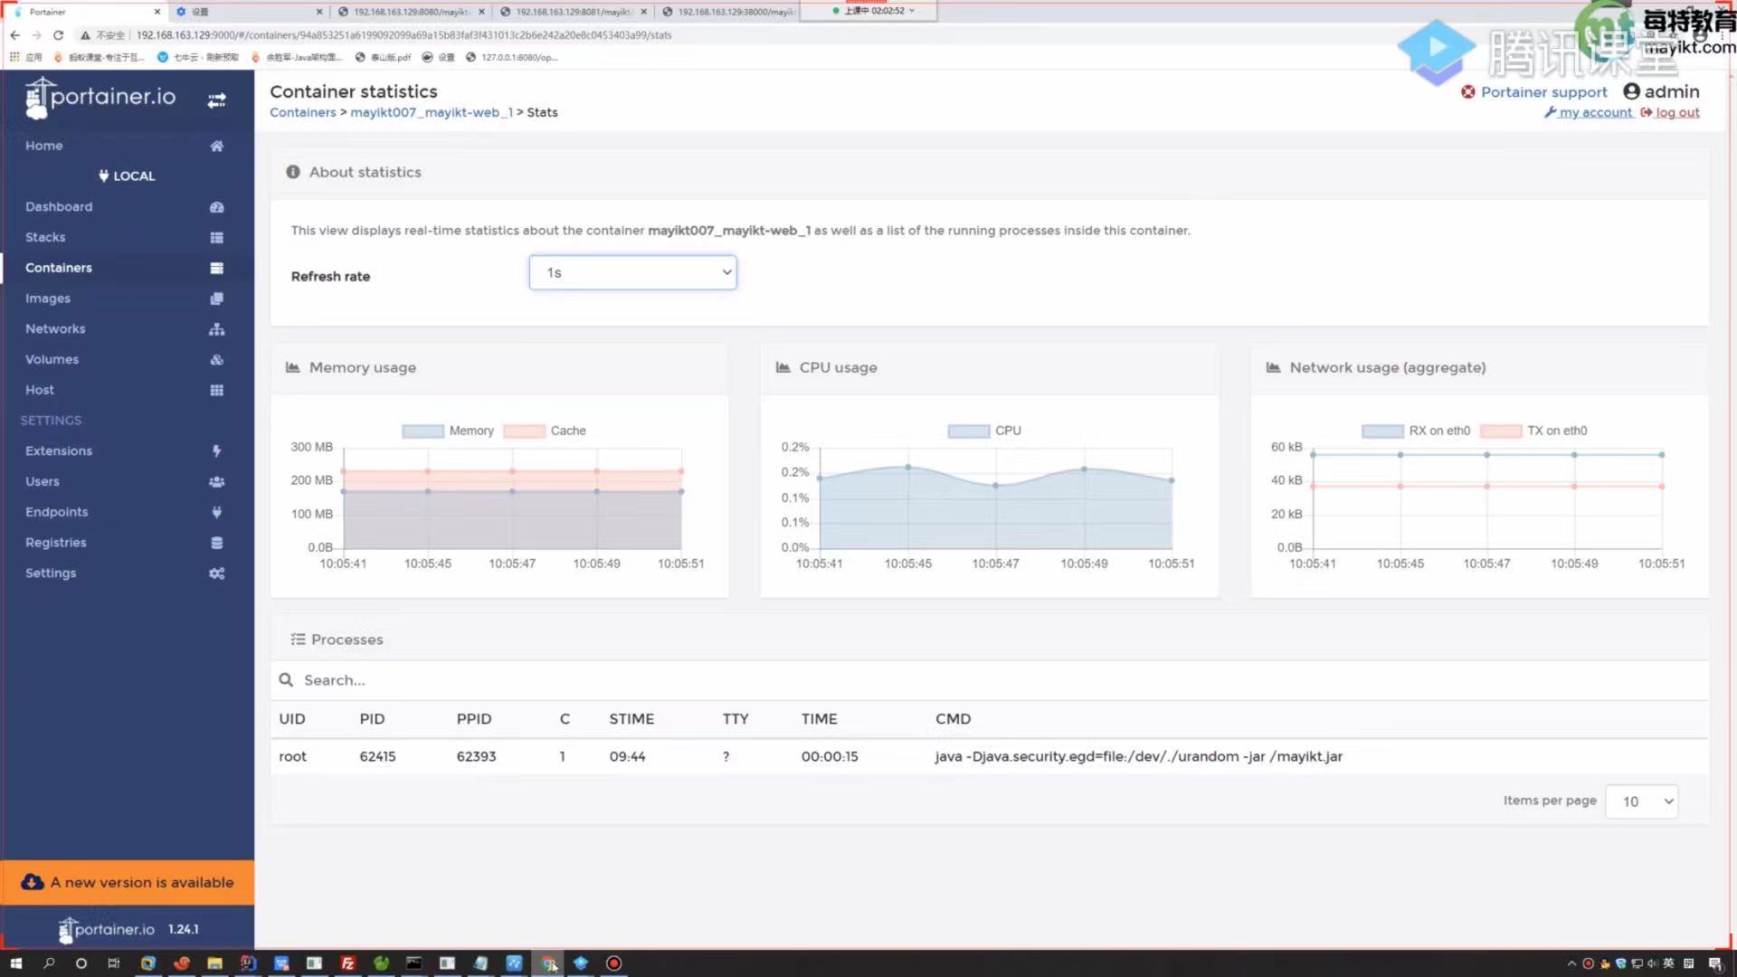Open the browser recording timer dropdown
The width and height of the screenshot is (1737, 977).
pos(911,11)
